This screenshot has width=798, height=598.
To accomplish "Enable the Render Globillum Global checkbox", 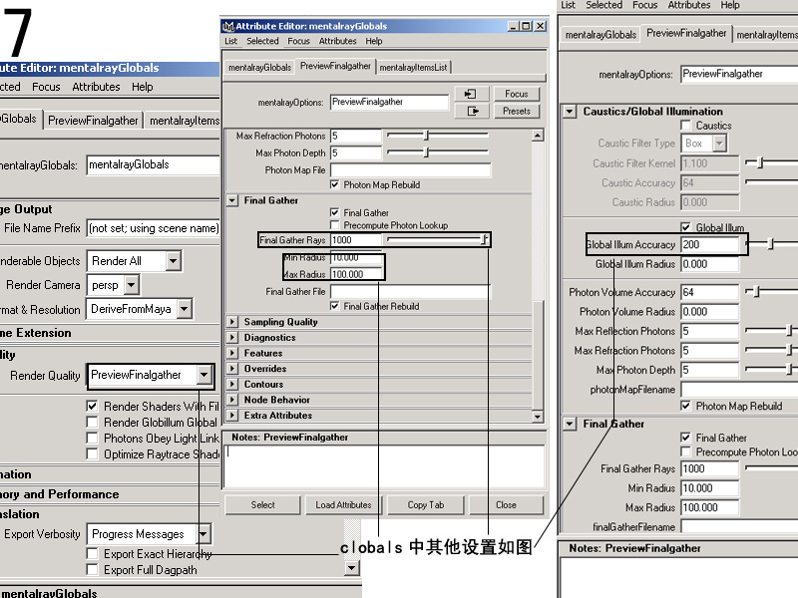I will [x=92, y=422].
